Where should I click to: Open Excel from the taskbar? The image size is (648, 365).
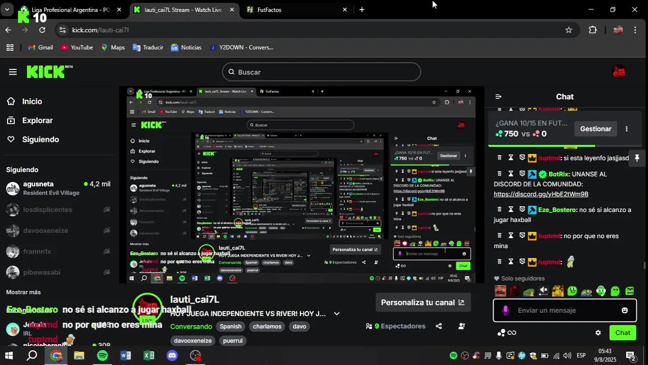tap(149, 355)
